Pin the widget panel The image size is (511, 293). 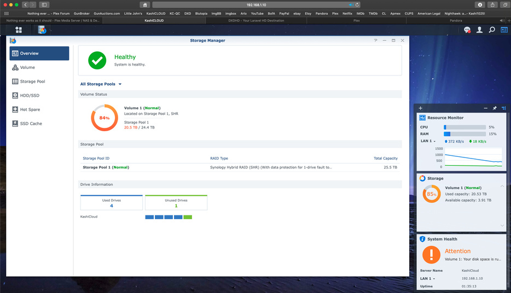pyautogui.click(x=495, y=108)
